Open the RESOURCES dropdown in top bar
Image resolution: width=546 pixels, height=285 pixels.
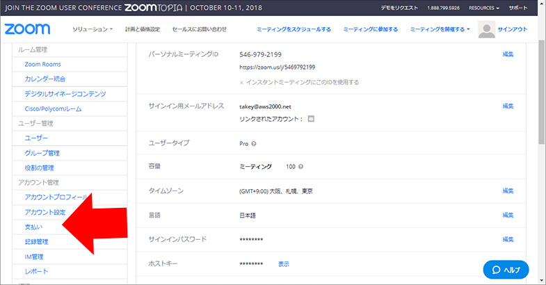(483, 8)
